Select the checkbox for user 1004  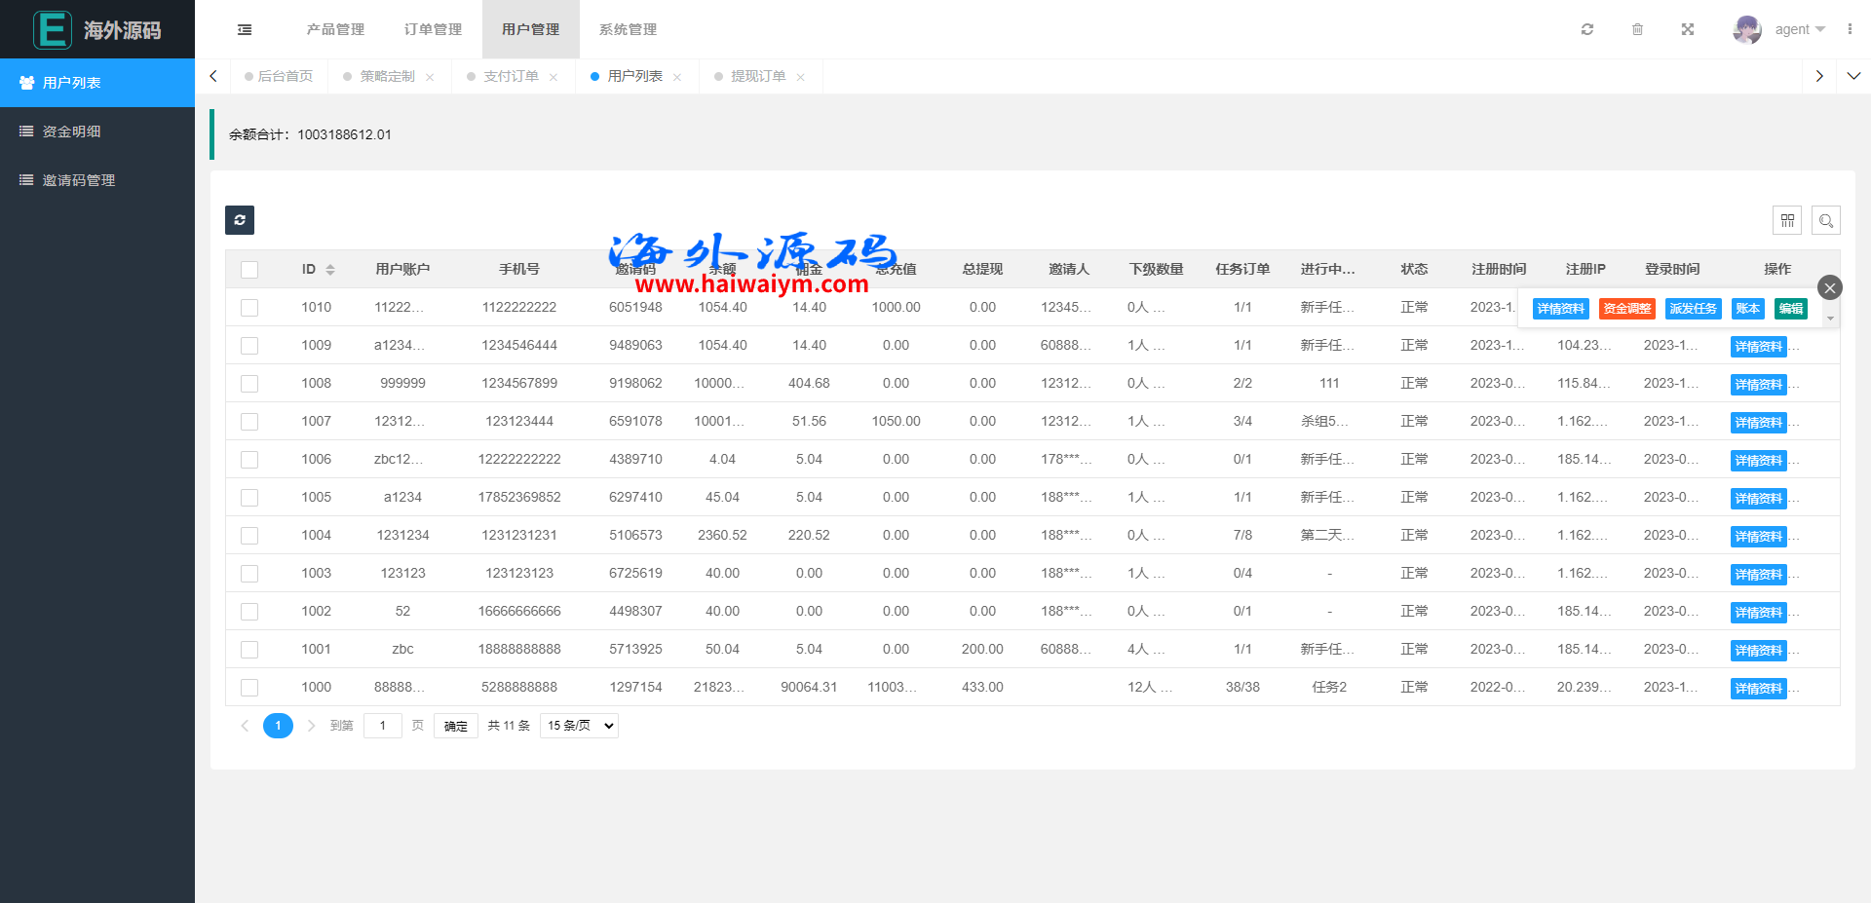pyautogui.click(x=249, y=536)
